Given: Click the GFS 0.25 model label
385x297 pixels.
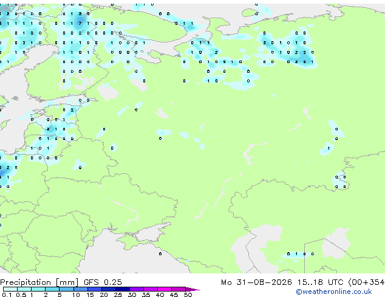Looking at the screenshot, I should [x=103, y=282].
